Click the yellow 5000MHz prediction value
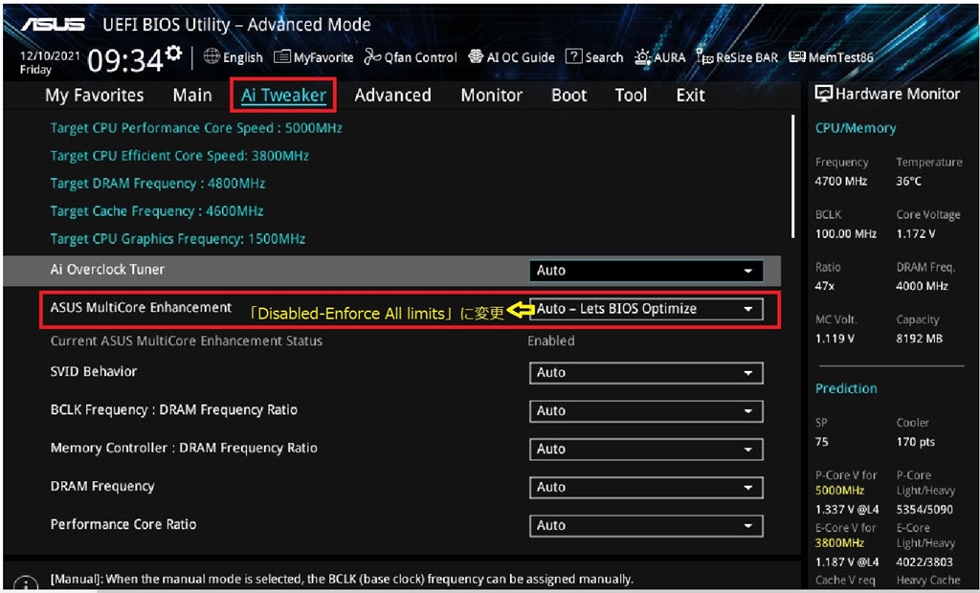This screenshot has width=980, height=593. point(840,491)
